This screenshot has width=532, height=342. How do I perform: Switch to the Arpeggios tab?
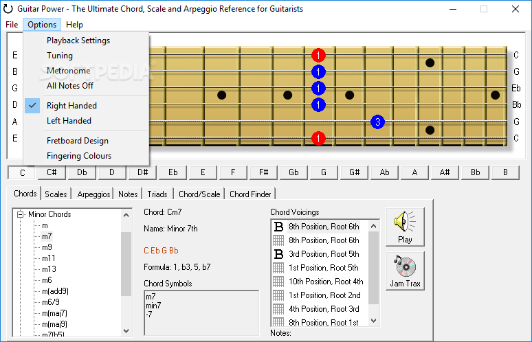pos(93,194)
